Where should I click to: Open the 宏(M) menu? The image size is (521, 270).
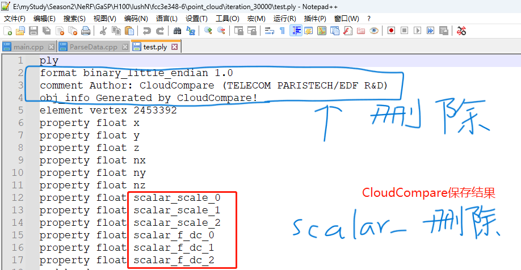click(x=256, y=19)
